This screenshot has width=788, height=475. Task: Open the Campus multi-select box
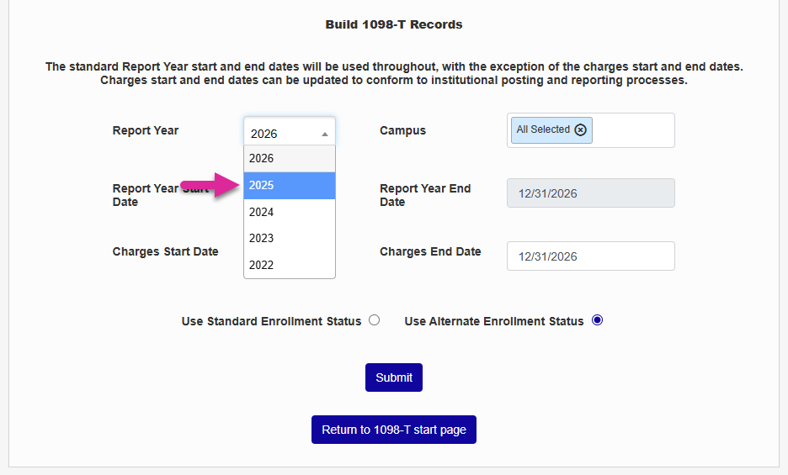[x=631, y=130]
